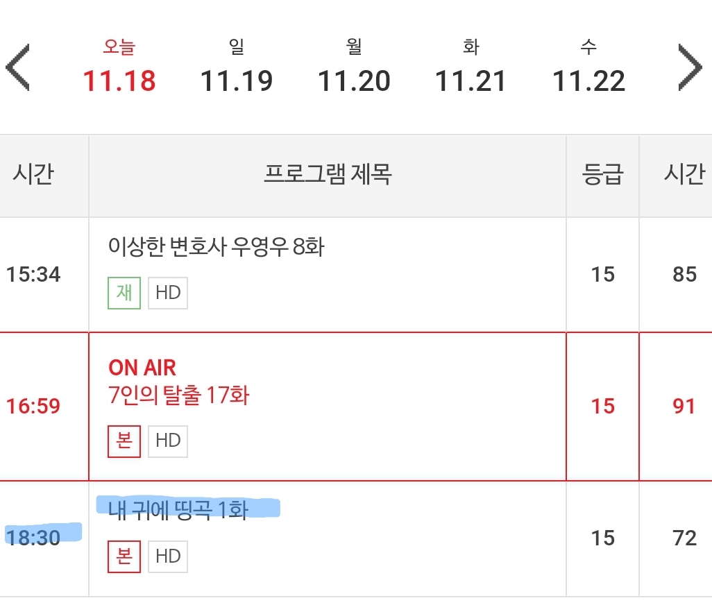Go to previous dates with left arrow
The image size is (712, 605).
[18, 67]
